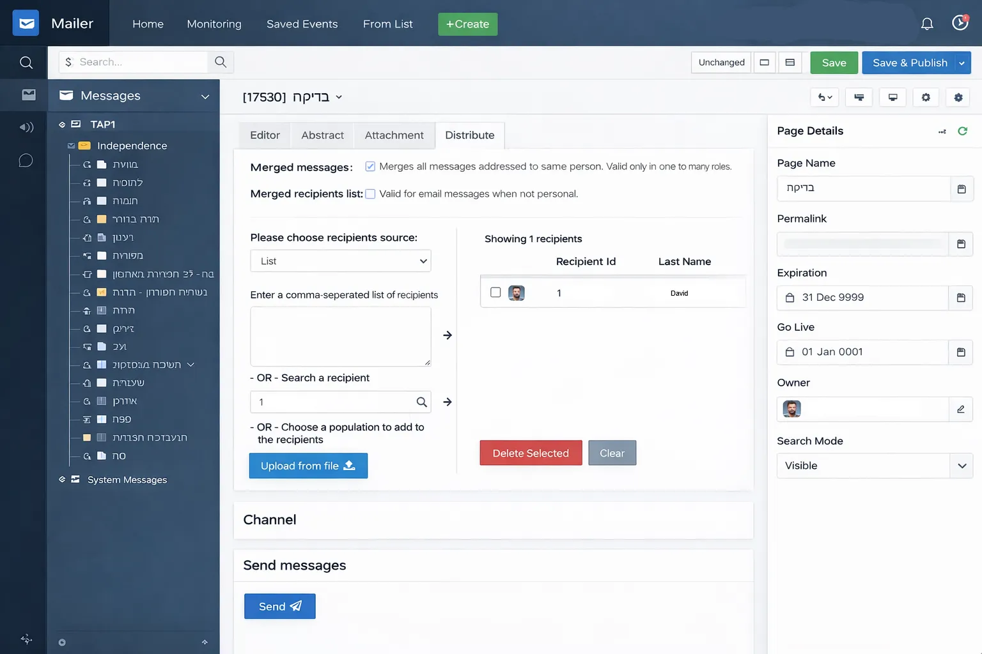Click the Send button
Viewport: 982px width, 654px height.
pyautogui.click(x=280, y=606)
